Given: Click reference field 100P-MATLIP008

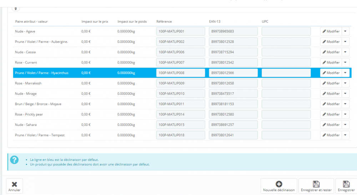Looking at the screenshot, I should point(181,73).
